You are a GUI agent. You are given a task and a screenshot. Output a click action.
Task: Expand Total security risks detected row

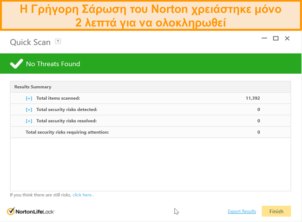pyautogui.click(x=29, y=109)
